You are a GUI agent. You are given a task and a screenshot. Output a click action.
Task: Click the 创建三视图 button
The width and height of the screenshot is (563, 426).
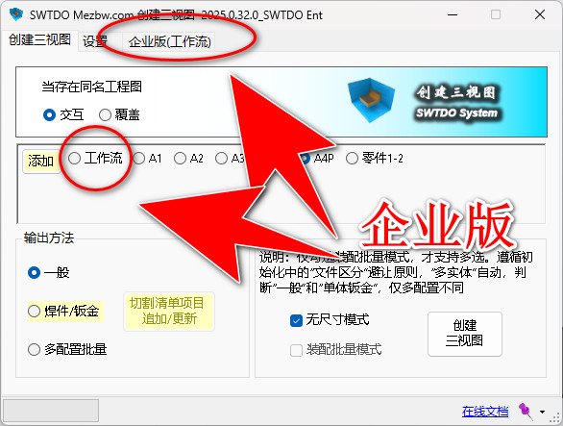465,334
